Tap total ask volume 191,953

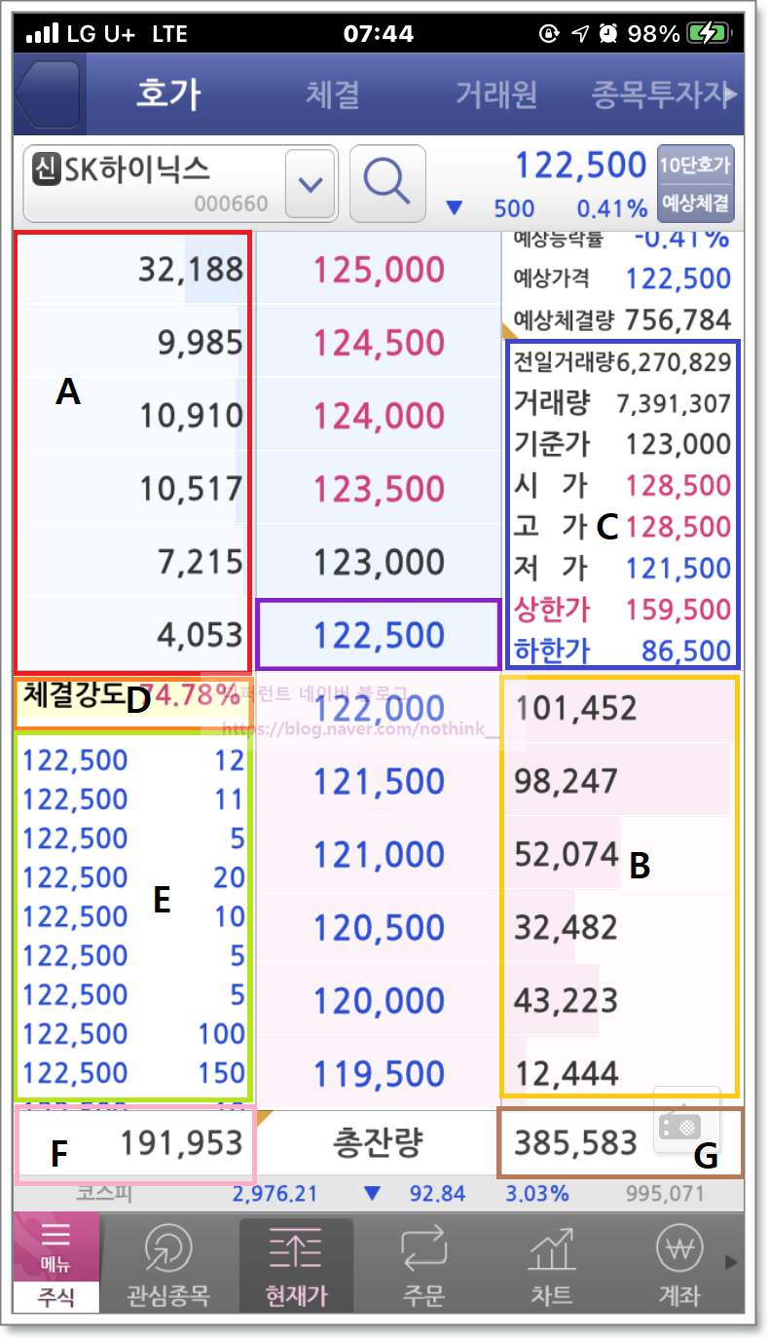click(181, 1142)
